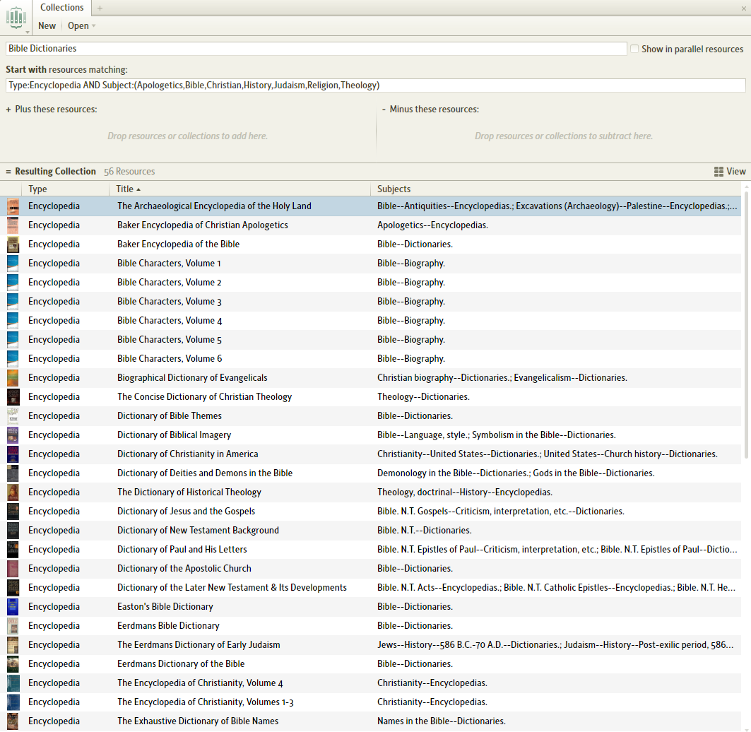Click the Plus these resources drop area

point(188,136)
